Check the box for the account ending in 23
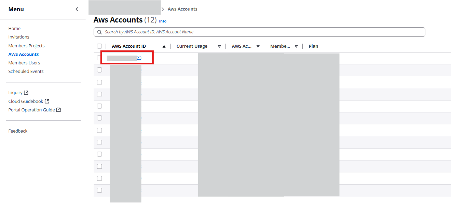 coord(99,58)
